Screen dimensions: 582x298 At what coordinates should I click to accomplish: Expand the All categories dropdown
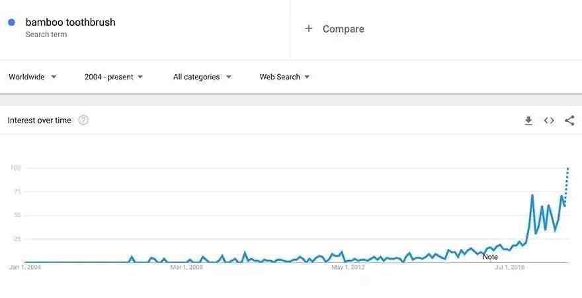(x=202, y=77)
